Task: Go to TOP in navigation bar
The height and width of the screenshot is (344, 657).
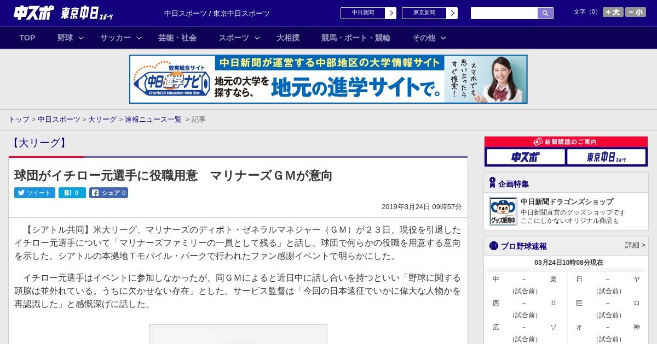Action: point(27,38)
